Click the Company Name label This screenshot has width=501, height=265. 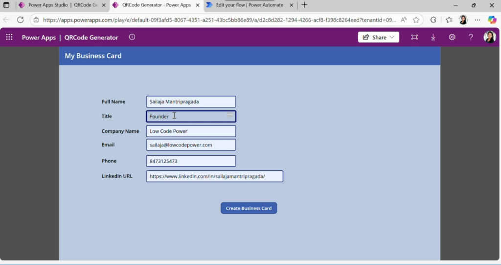[x=120, y=131]
